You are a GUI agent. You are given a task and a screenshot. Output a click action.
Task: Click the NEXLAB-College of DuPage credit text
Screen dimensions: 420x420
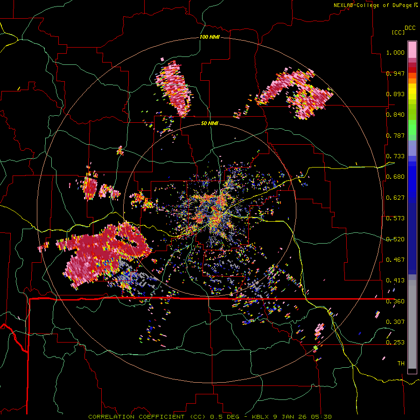(375, 5)
